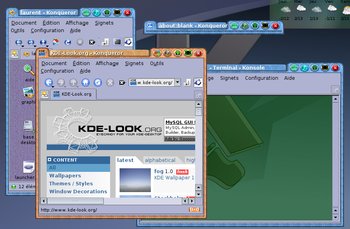Open Themes / Styles category link
This screenshot has width=350, height=229.
71,184
